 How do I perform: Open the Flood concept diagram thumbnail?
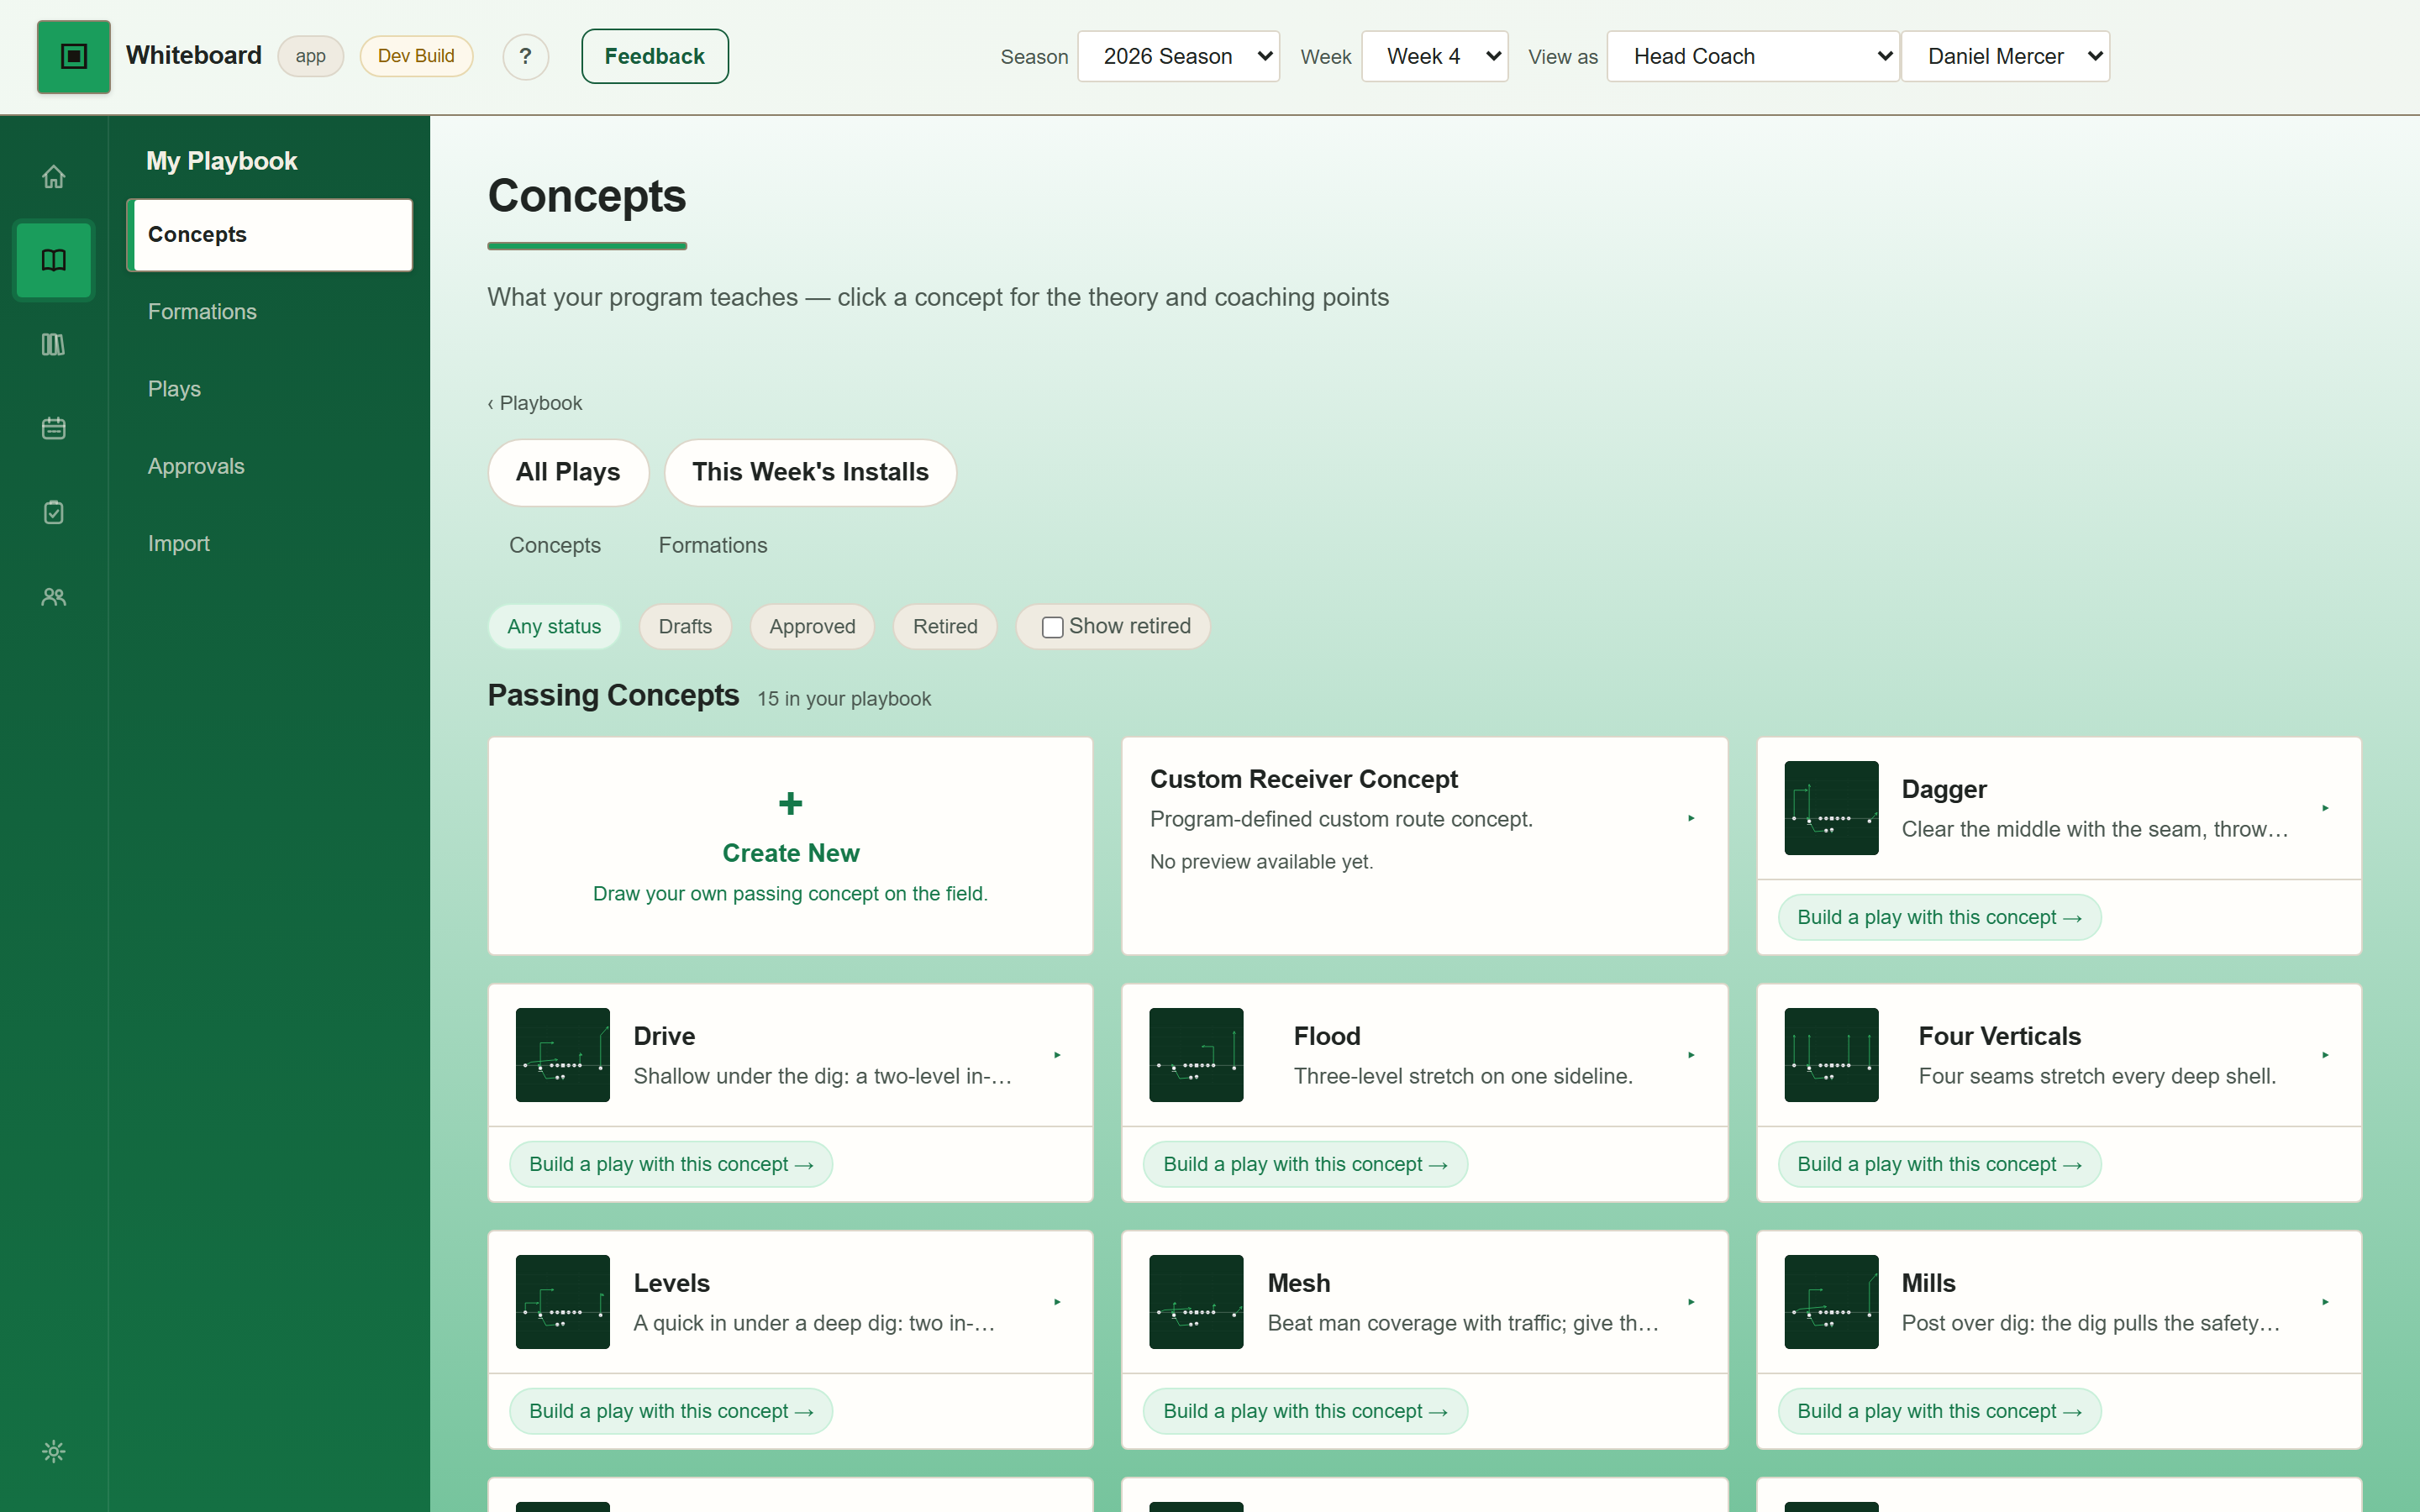coord(1196,1055)
